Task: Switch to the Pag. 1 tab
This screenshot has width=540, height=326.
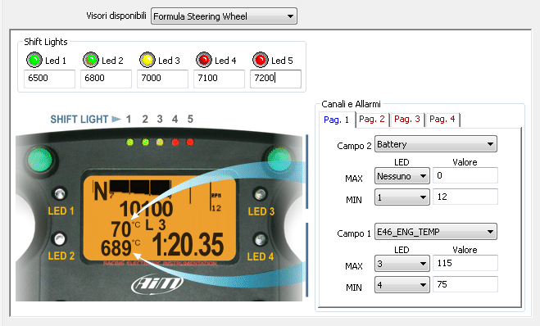Action: (337, 120)
